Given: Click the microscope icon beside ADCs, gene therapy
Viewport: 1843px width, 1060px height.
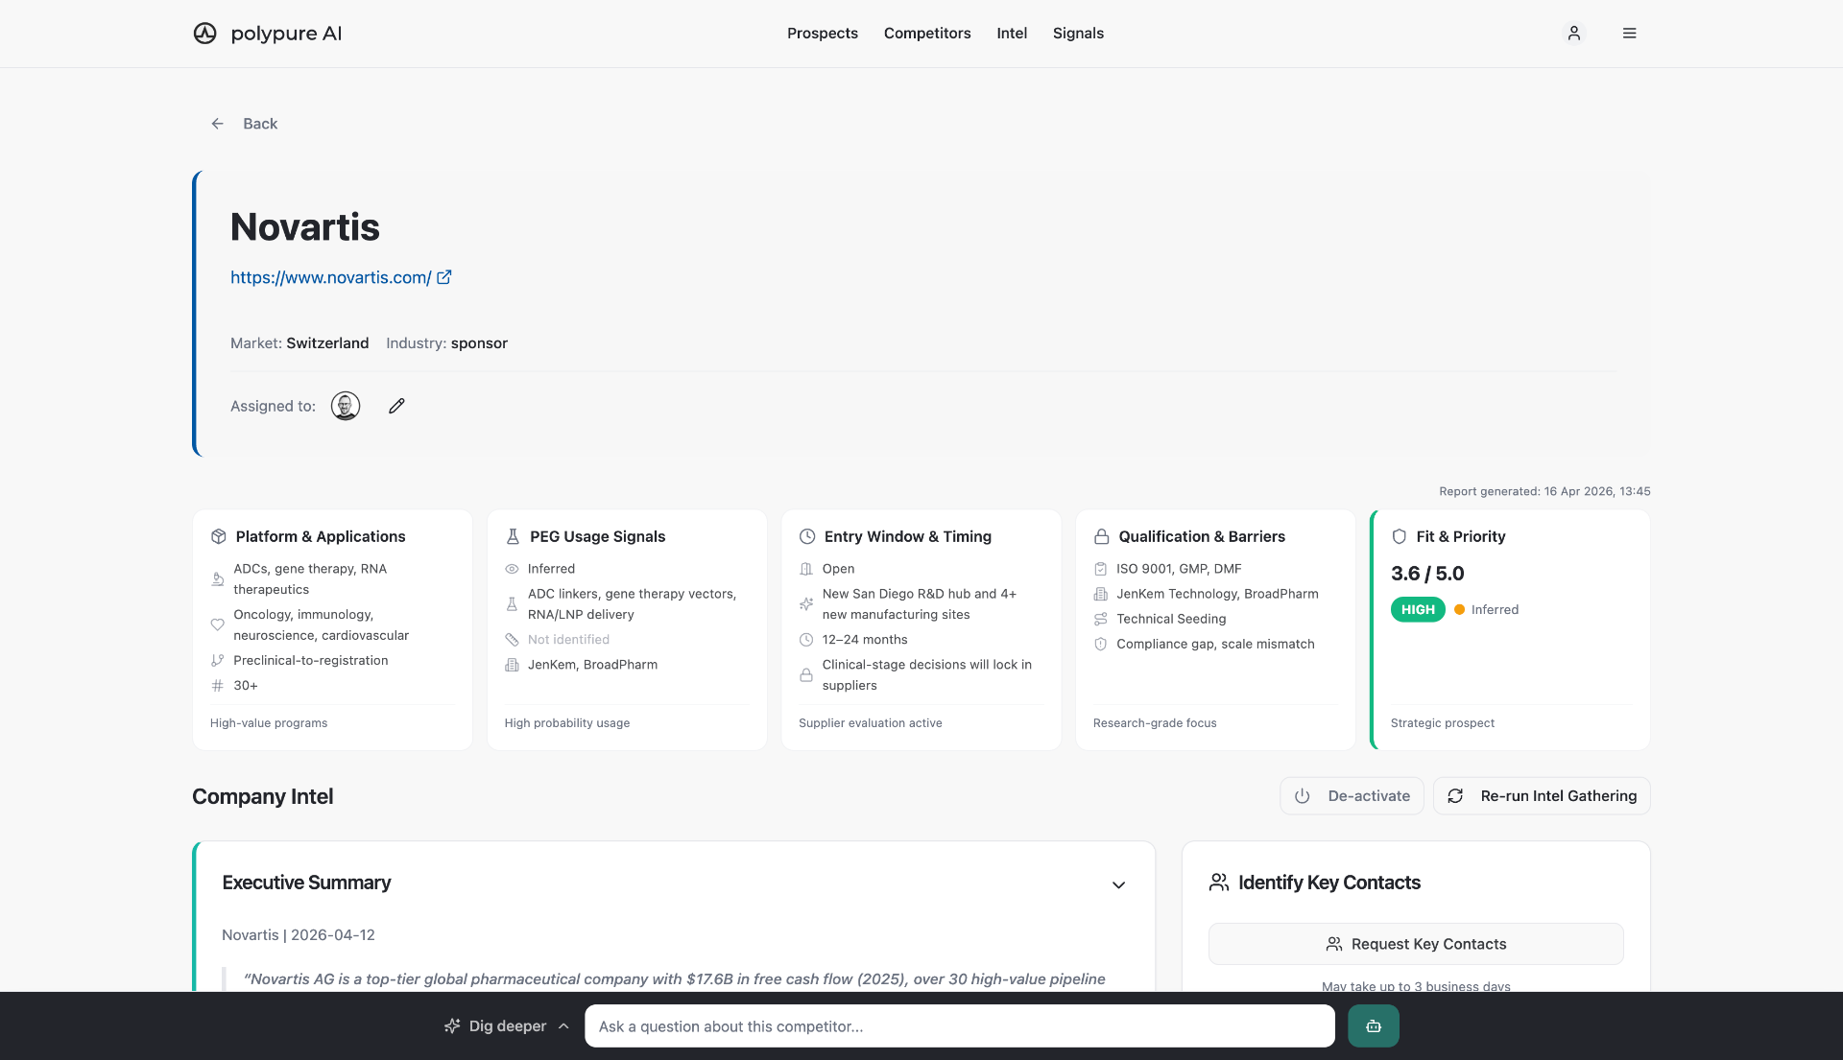Looking at the screenshot, I should tap(218, 579).
